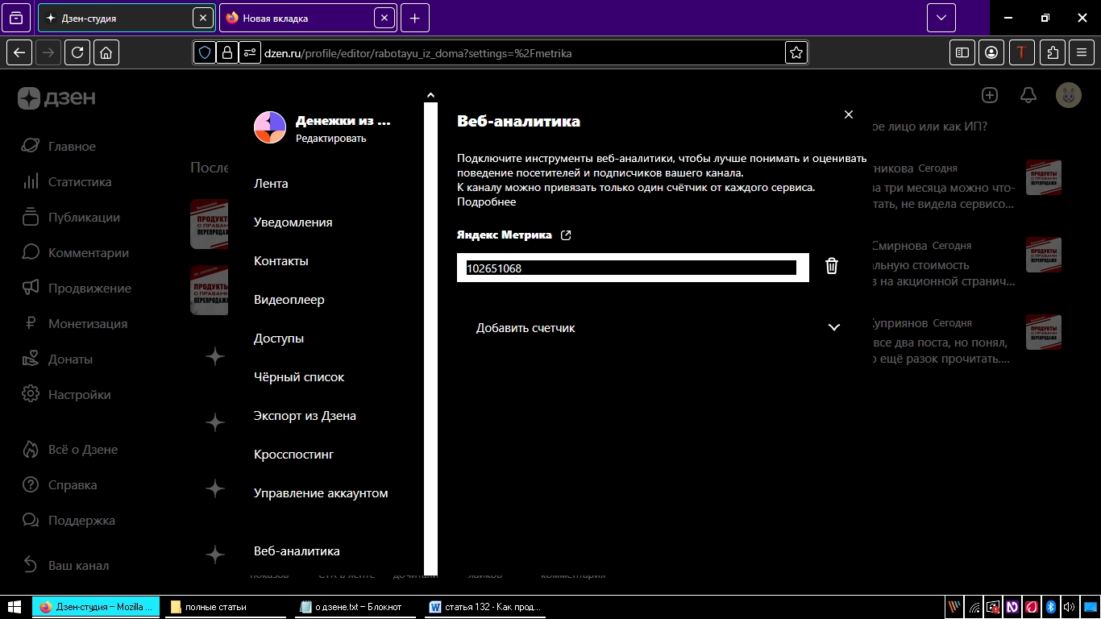Switch to Новая вкладка tab
1101x619 pixels.
pyautogui.click(x=308, y=18)
